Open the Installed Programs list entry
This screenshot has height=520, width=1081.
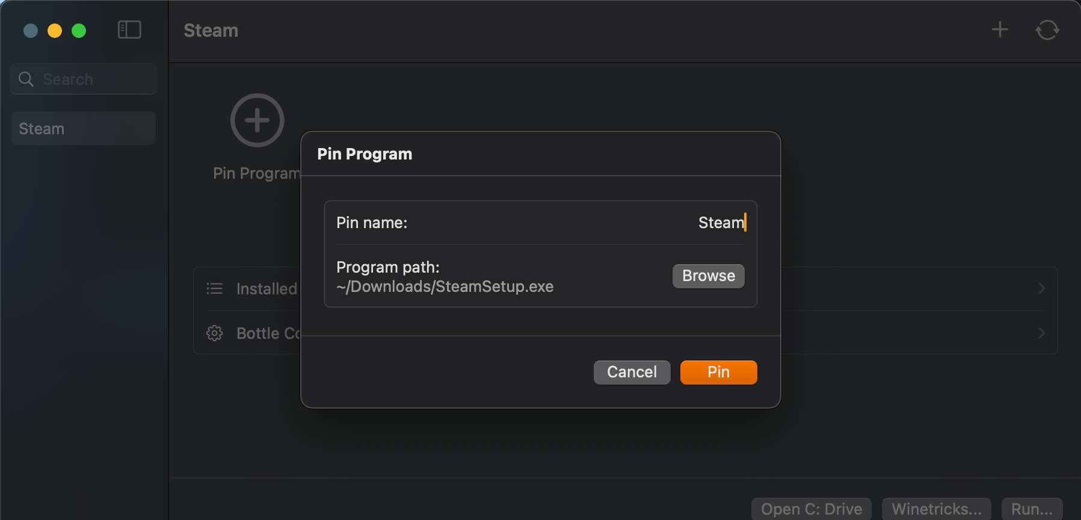click(x=626, y=288)
